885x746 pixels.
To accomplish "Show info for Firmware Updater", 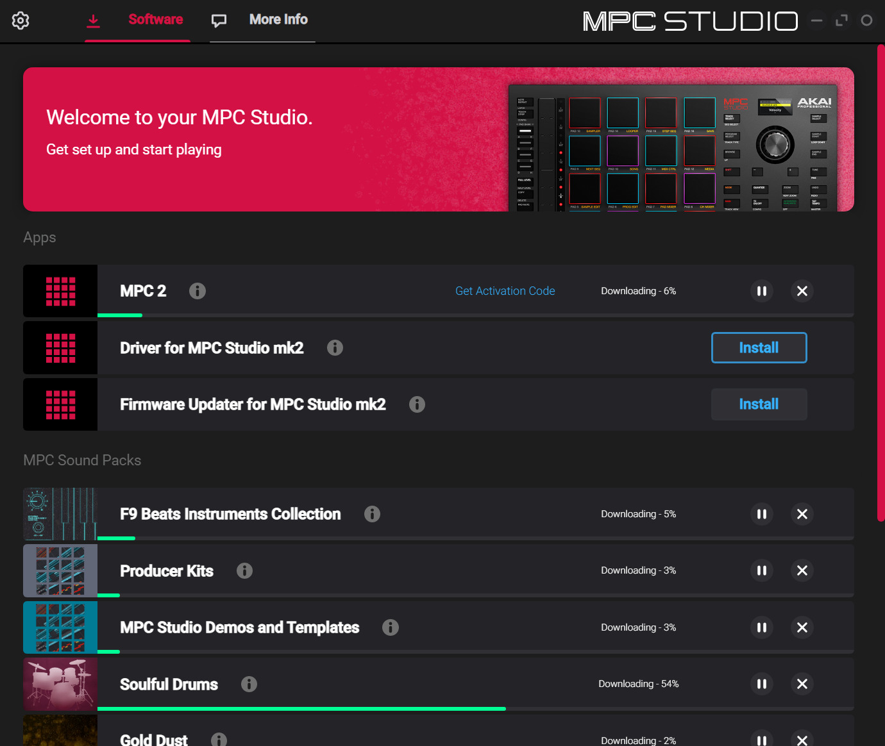I will tap(417, 404).
